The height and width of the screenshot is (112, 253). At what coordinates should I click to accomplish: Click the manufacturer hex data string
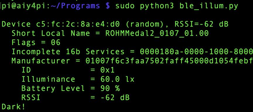coord(169,61)
